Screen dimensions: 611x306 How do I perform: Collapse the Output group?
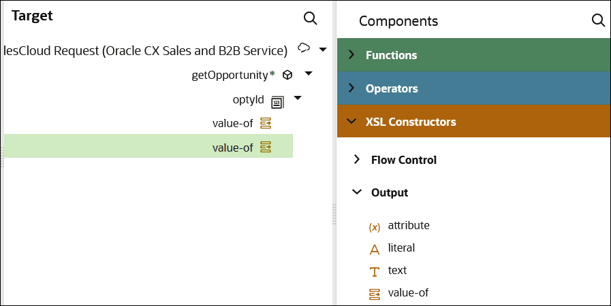click(357, 192)
